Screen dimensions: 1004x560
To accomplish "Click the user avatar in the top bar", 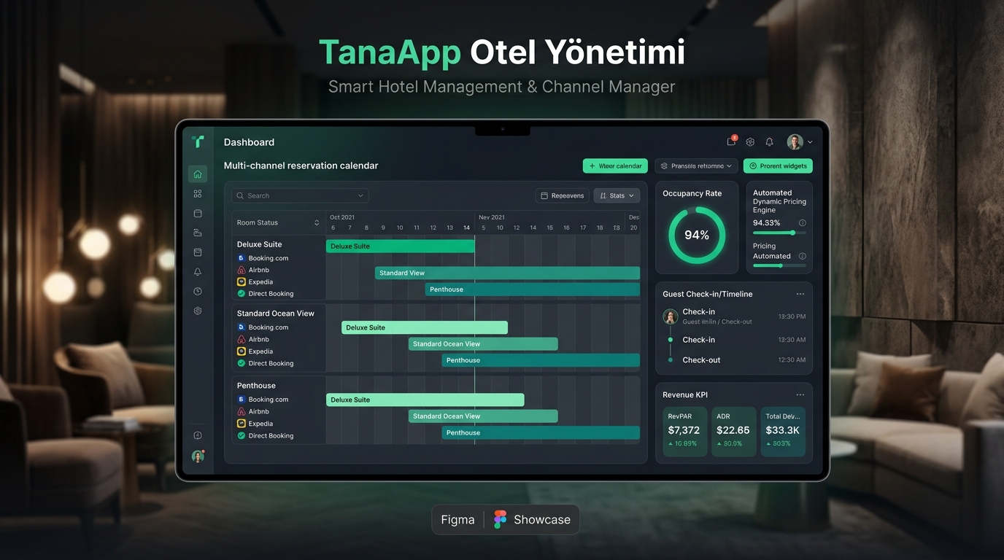I will (x=795, y=142).
